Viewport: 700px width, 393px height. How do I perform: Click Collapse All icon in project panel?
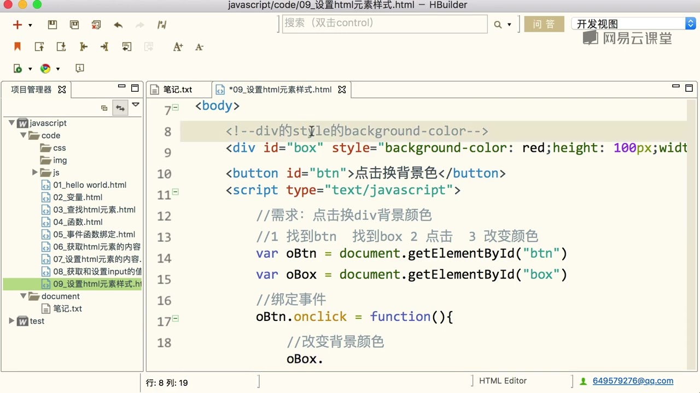[104, 108]
